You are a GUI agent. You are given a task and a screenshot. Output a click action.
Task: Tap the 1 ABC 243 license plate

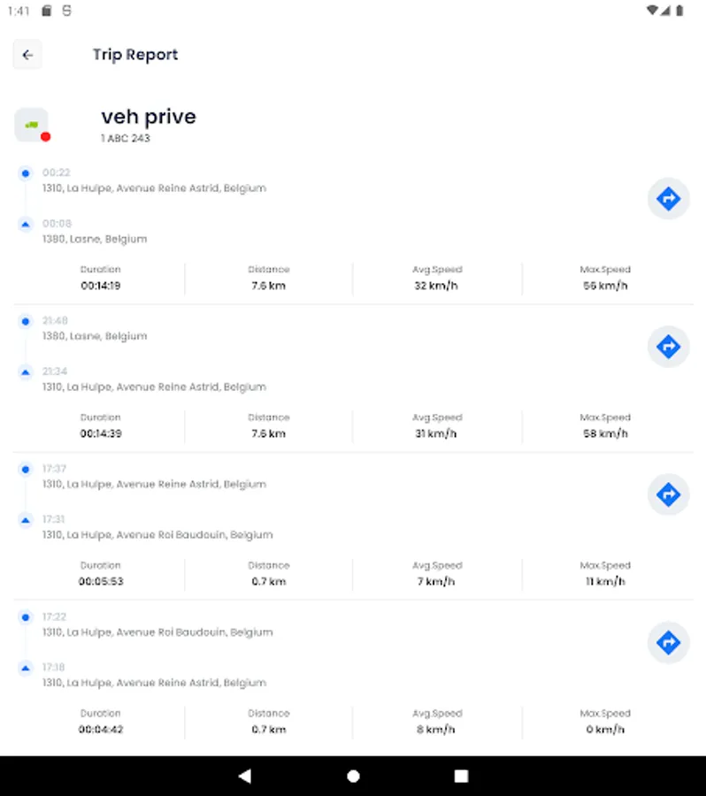pos(125,139)
